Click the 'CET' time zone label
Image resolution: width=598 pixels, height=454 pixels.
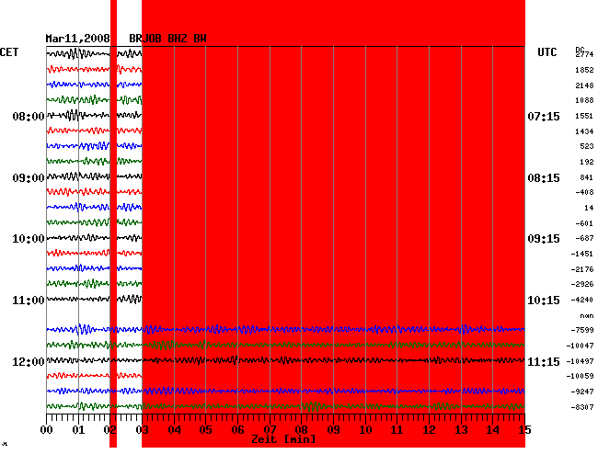[9, 52]
